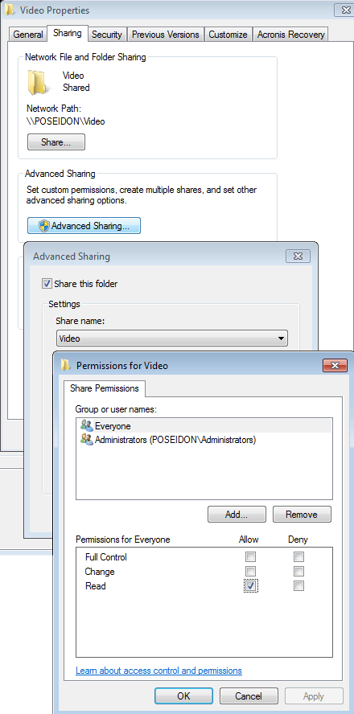
Task: Open Learn about access control and permissions link
Action: 158,671
